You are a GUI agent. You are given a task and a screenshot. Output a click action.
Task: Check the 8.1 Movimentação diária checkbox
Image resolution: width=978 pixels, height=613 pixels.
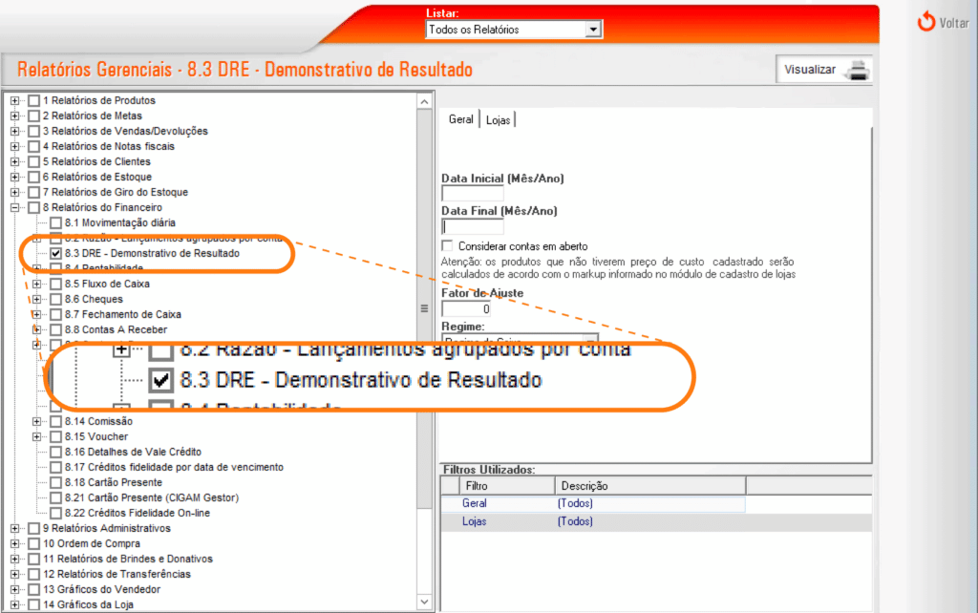tap(56, 222)
